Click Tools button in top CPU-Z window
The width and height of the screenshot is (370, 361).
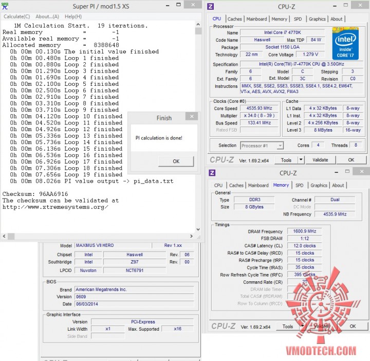pyautogui.click(x=286, y=160)
